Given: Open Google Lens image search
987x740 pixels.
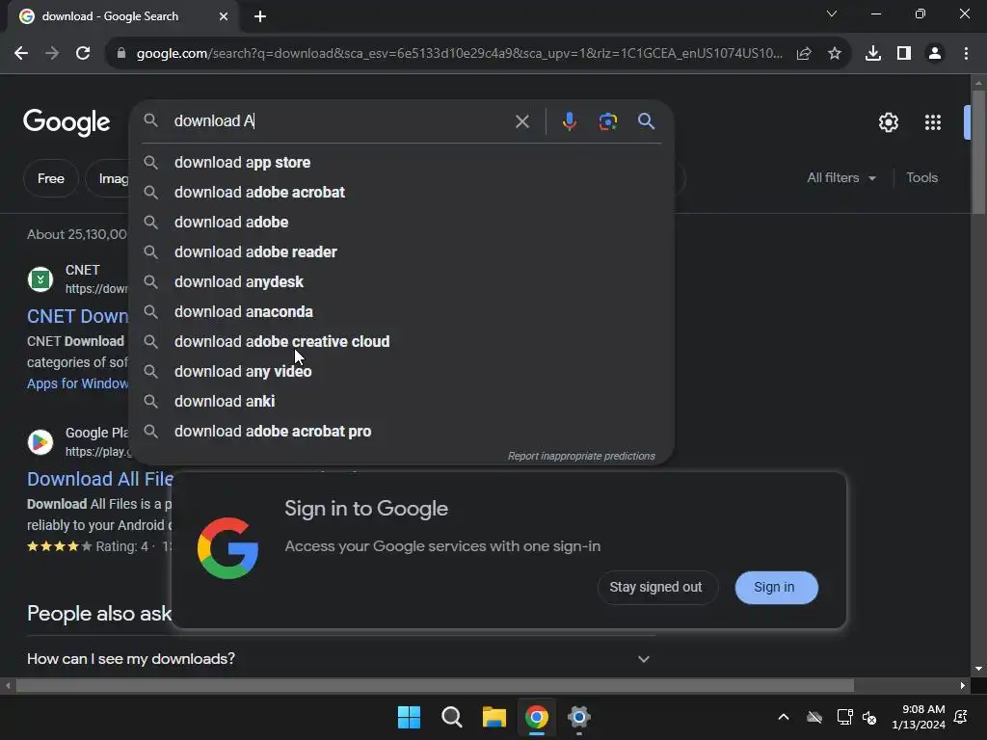Looking at the screenshot, I should [607, 120].
